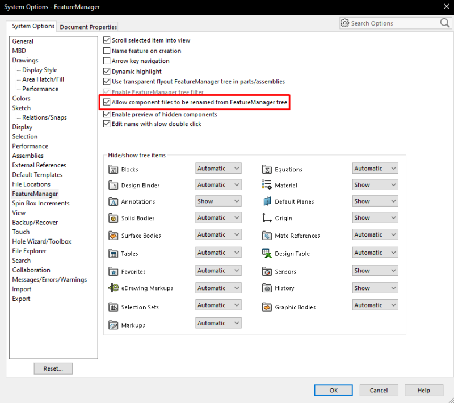Click inside the Search Options field
This screenshot has width=454, height=403.
(x=392, y=23)
